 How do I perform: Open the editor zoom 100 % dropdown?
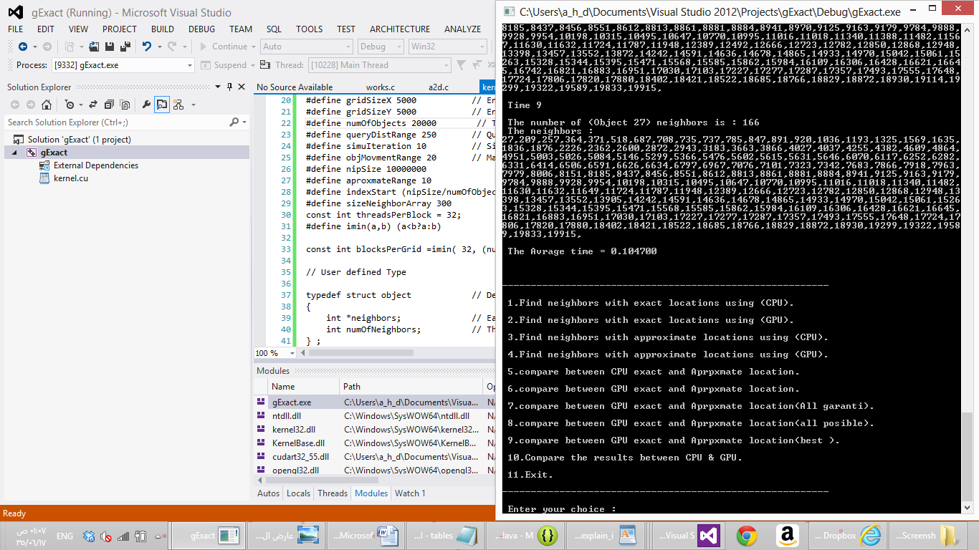276,353
